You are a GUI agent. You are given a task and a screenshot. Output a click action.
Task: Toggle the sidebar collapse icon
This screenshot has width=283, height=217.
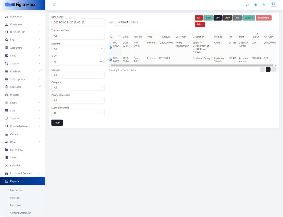coord(54,5)
